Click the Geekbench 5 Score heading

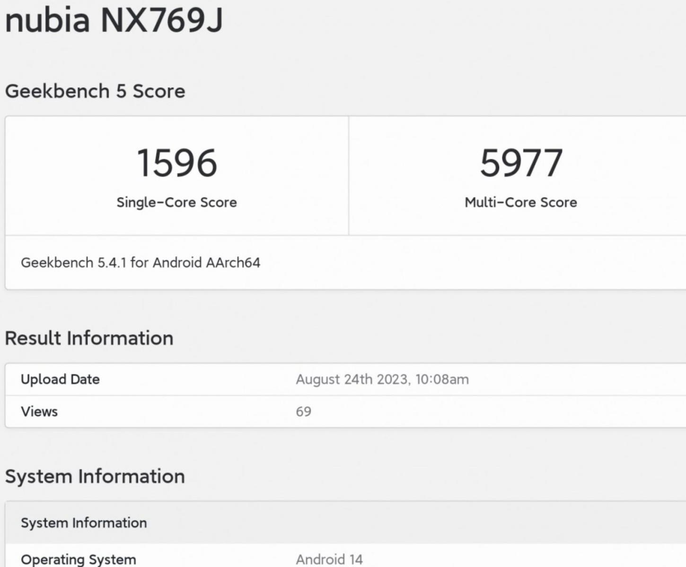[x=95, y=91]
